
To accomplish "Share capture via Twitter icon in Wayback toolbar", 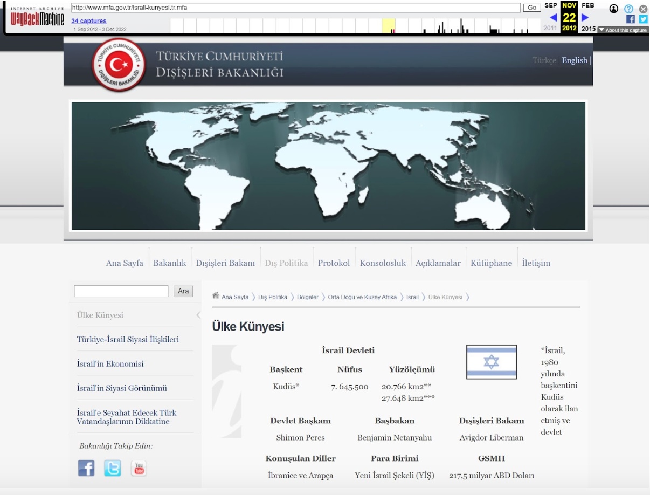I will coord(643,19).
